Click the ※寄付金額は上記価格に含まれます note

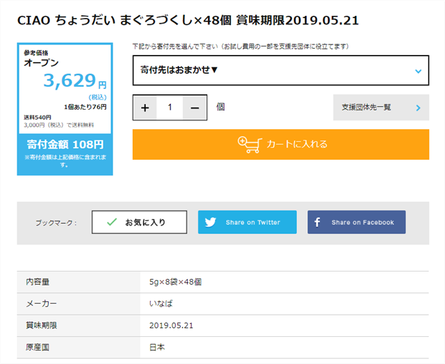(x=65, y=160)
